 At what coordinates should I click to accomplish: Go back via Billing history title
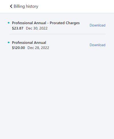(26, 6)
